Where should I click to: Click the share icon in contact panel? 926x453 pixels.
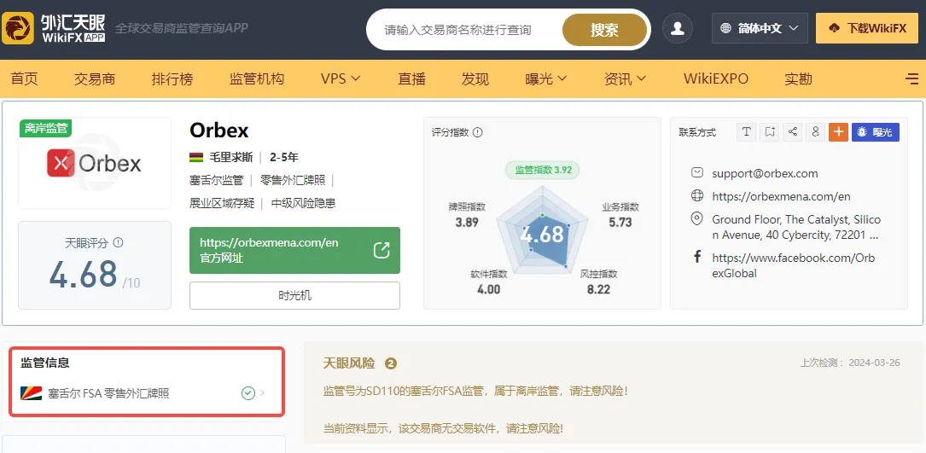(x=793, y=131)
